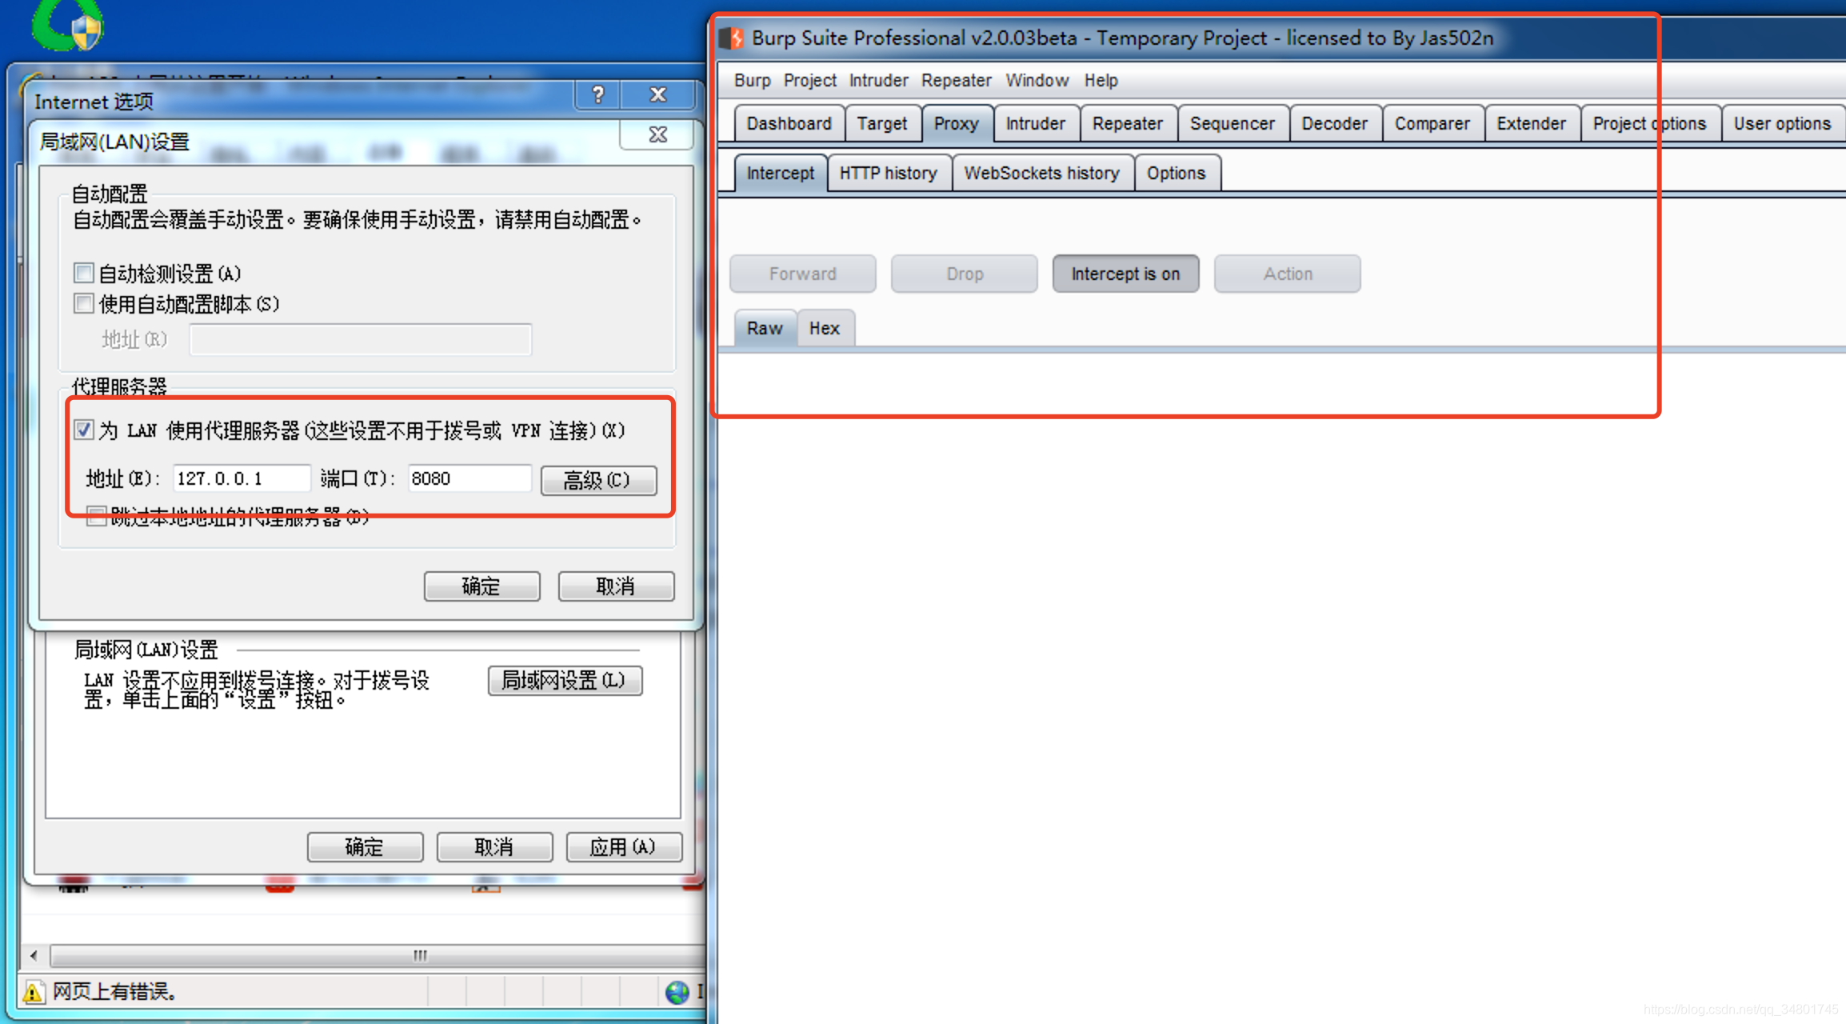Open the Project options tab
The height and width of the screenshot is (1024, 1846).
point(1649,124)
